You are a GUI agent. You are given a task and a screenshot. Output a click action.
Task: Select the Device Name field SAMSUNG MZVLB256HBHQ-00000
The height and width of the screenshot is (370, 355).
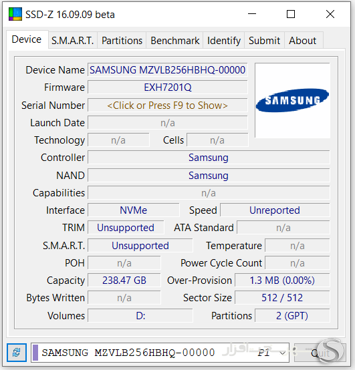(x=168, y=70)
